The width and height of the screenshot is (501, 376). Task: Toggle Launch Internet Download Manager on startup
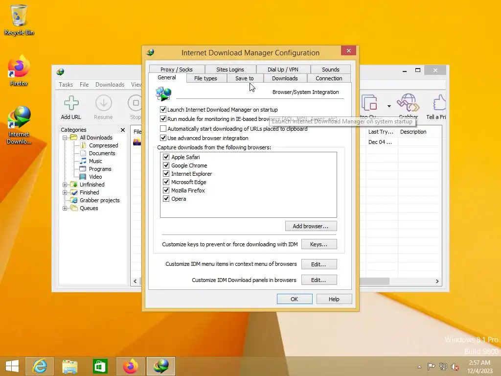point(163,109)
